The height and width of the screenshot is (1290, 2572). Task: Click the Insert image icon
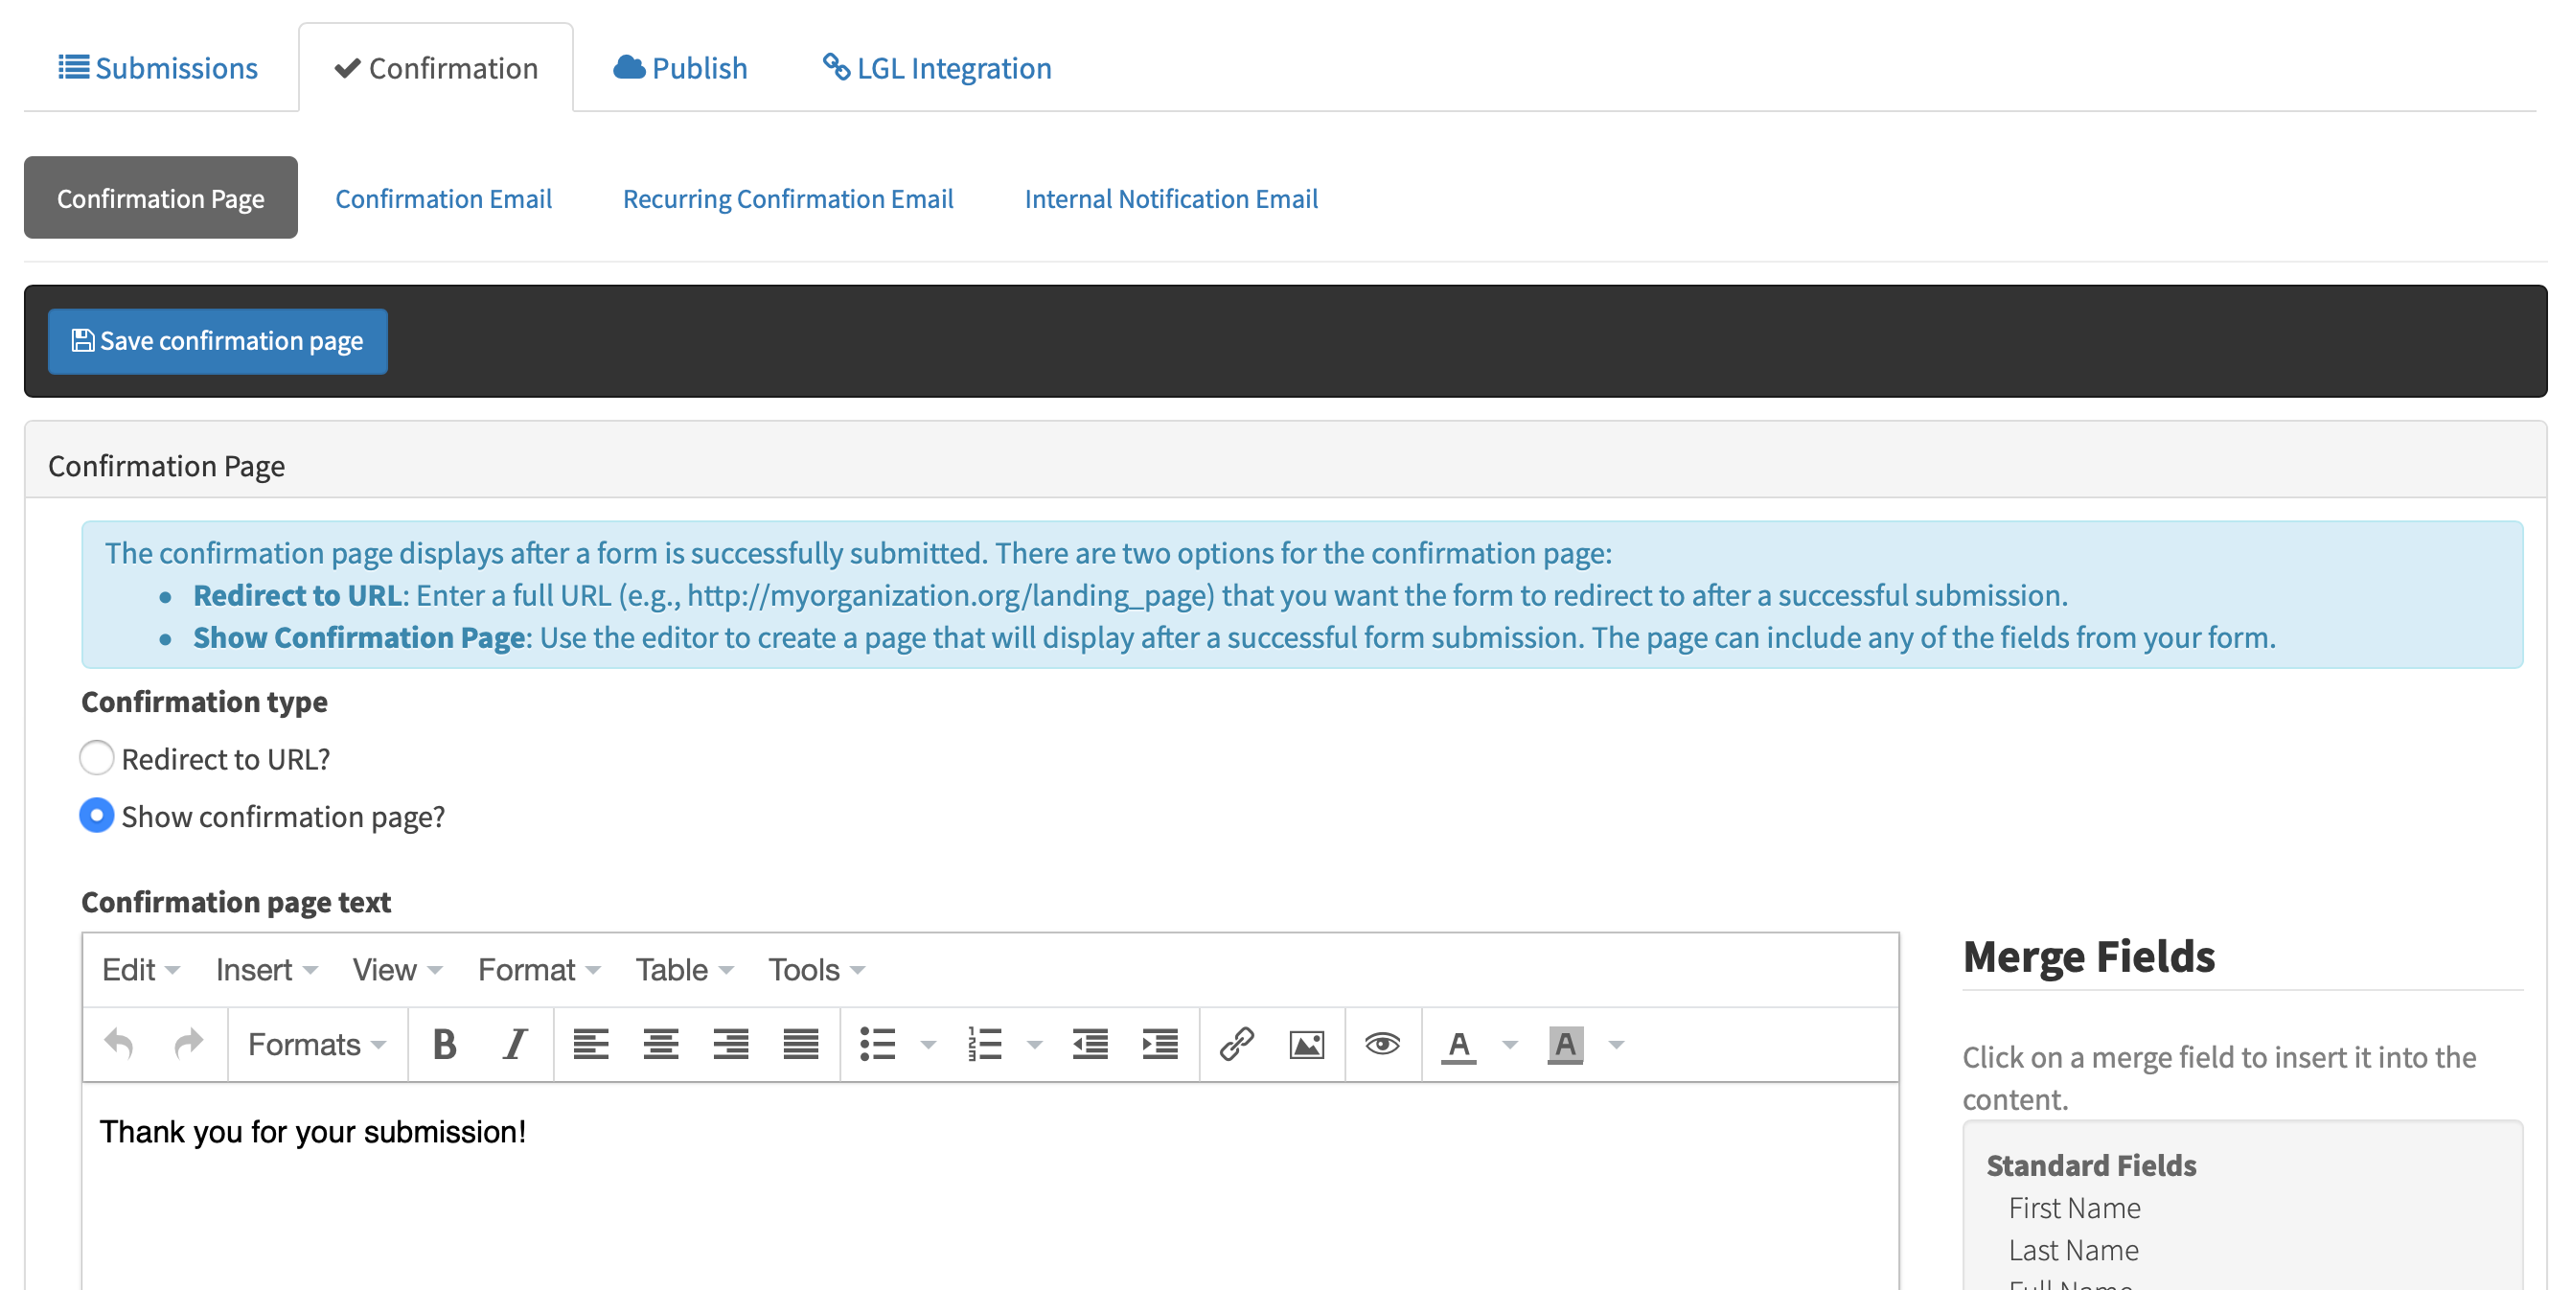coord(1306,1045)
